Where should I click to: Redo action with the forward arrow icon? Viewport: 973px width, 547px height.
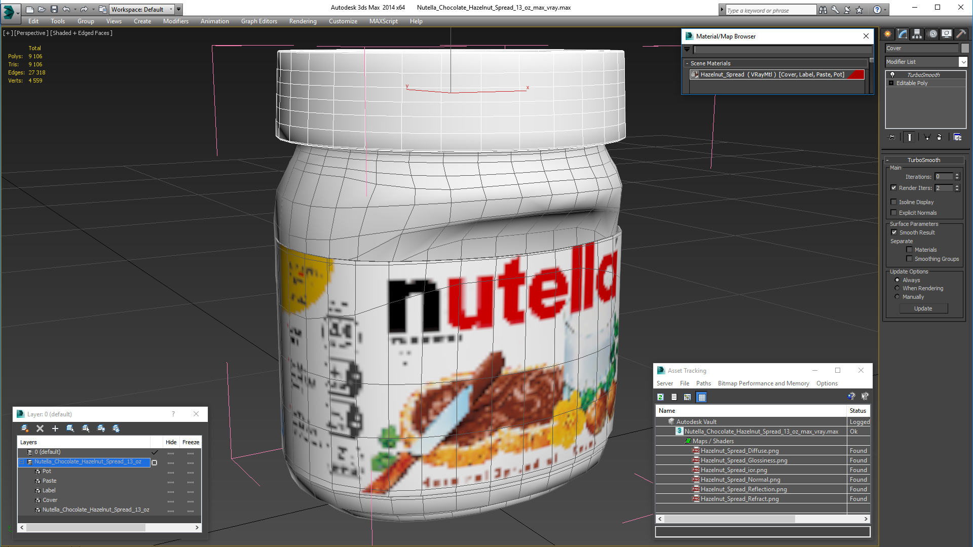(84, 9)
